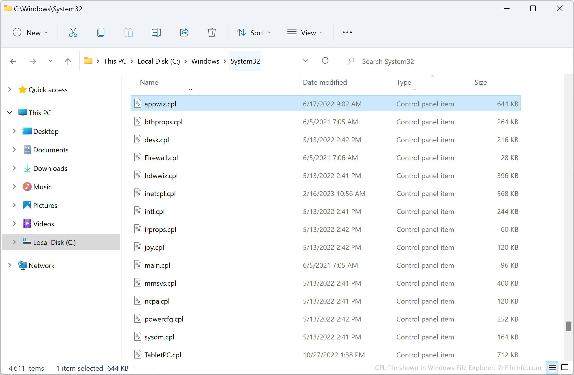Expand the Local Disk (C:) tree node

tap(14, 242)
